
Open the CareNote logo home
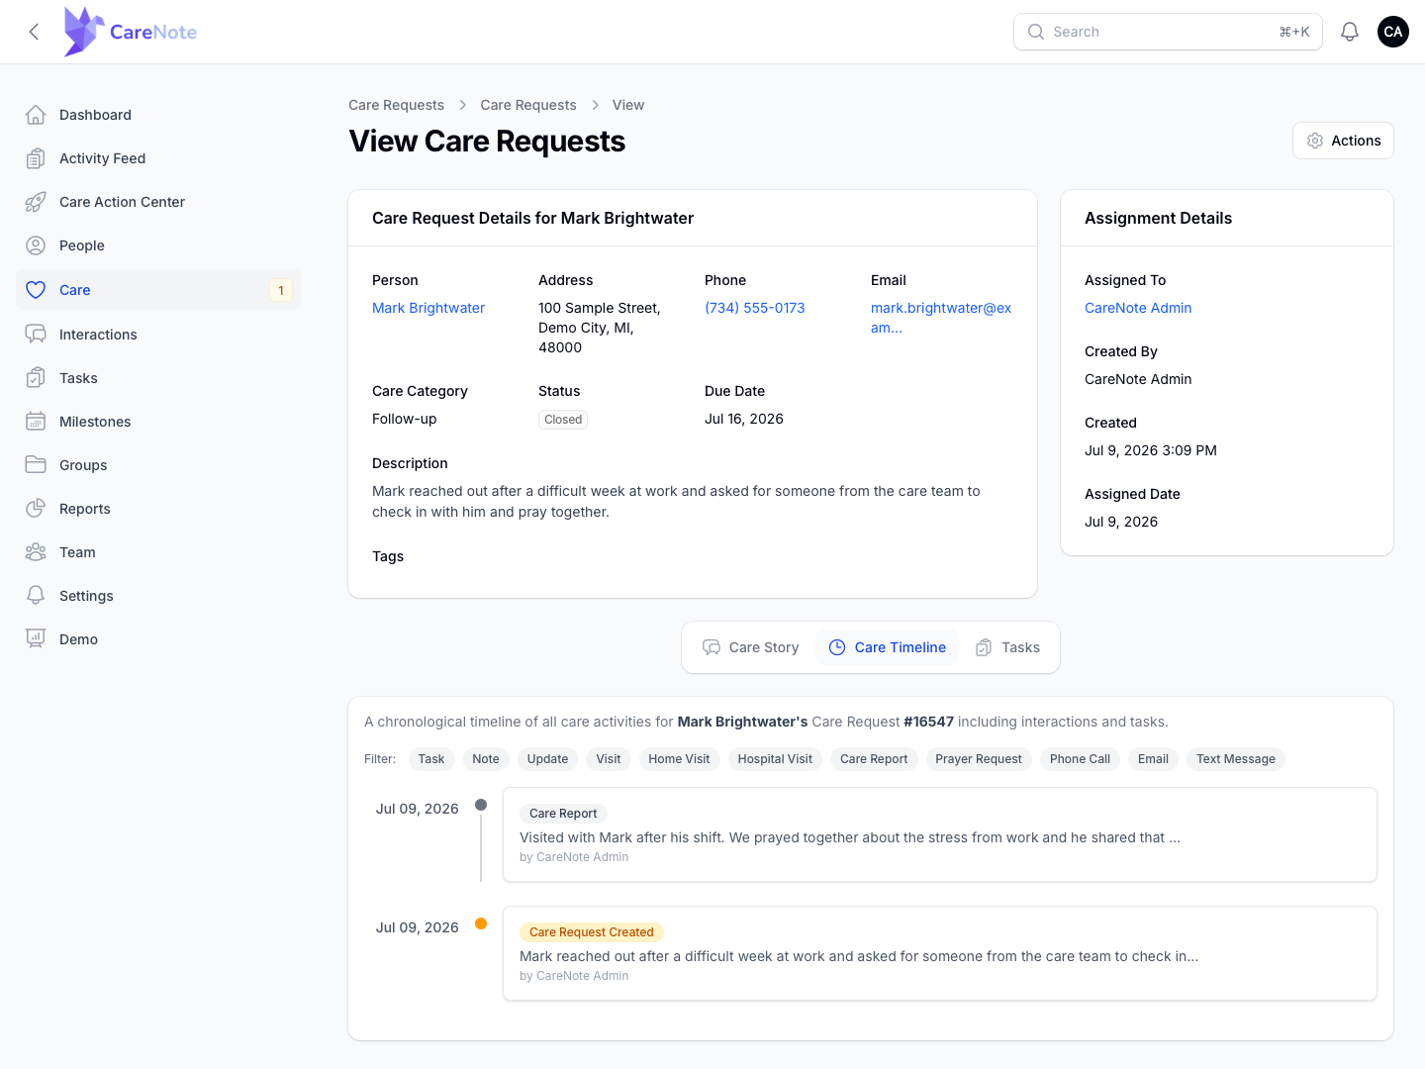130,32
